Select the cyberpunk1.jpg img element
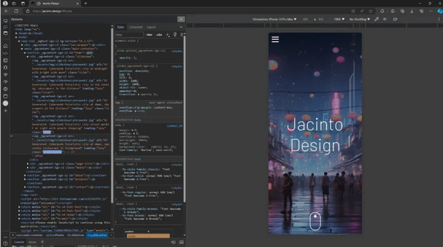443x247 pixels. (70, 66)
